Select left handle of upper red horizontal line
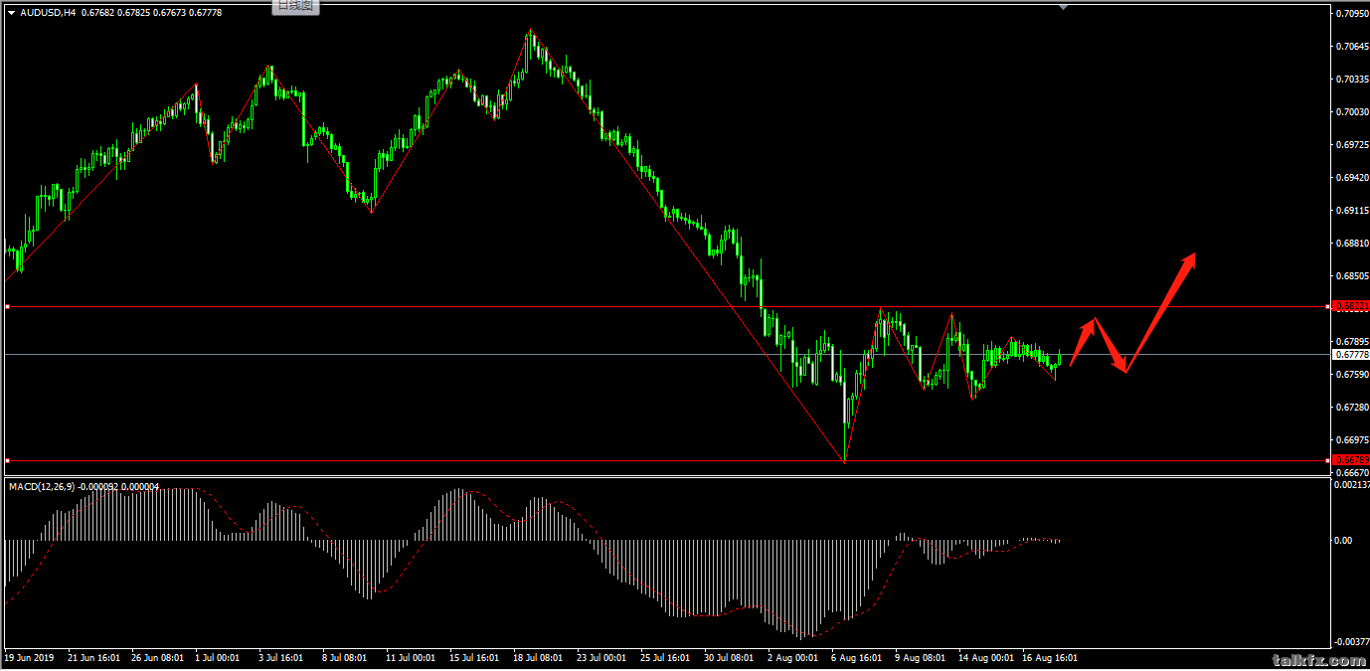Viewport: 1370px width, 671px height. click(7, 307)
